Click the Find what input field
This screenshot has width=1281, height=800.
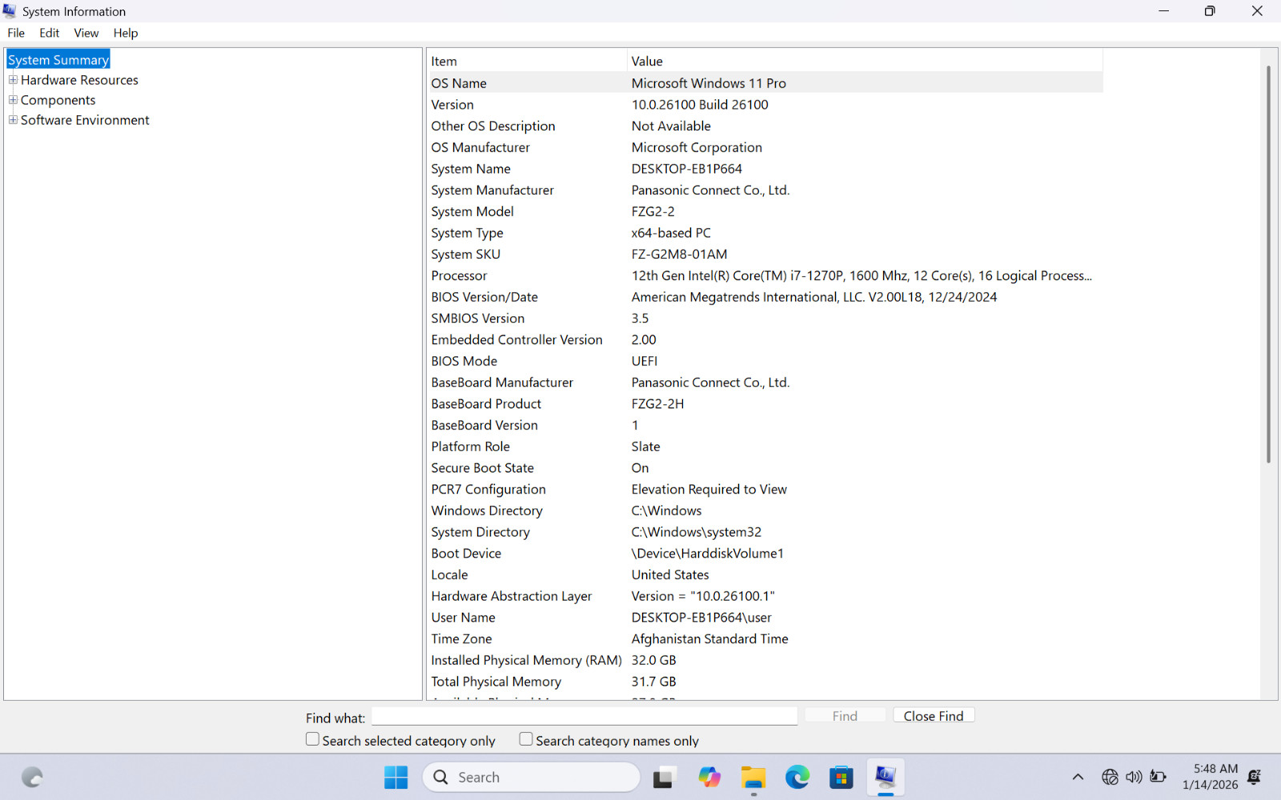click(584, 716)
